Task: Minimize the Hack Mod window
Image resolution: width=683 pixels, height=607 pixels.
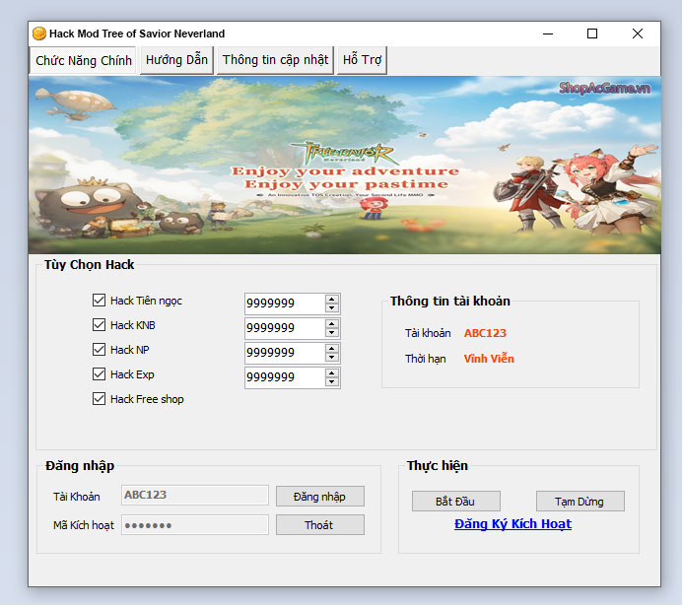Action: point(548,34)
